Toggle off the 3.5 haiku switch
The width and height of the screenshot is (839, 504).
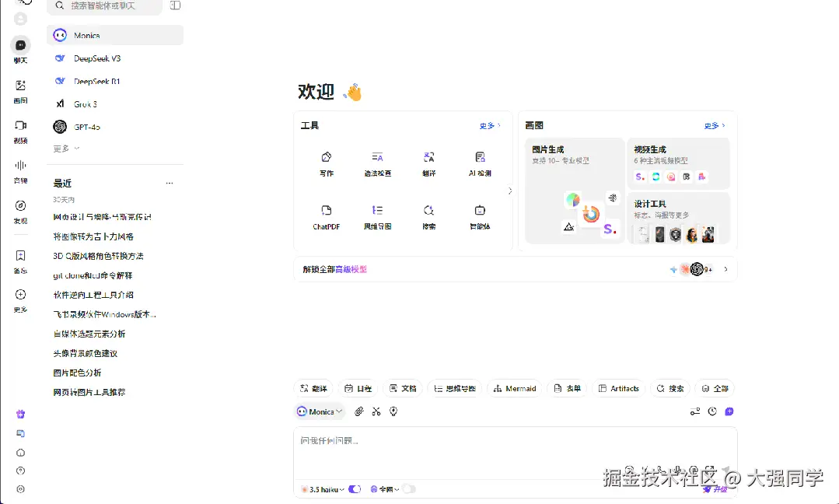[355, 489]
